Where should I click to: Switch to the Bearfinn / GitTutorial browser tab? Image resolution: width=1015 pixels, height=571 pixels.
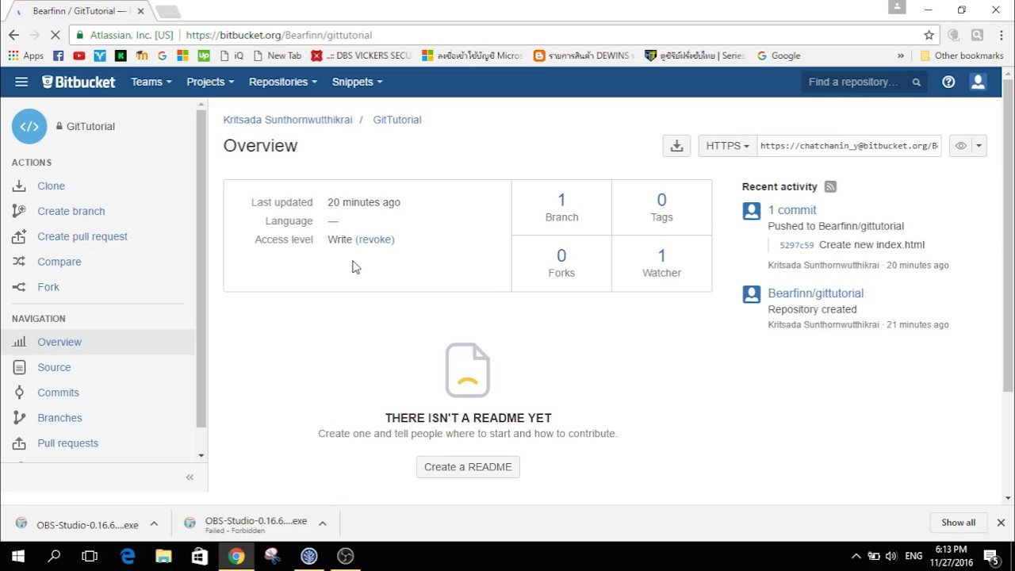[79, 11]
